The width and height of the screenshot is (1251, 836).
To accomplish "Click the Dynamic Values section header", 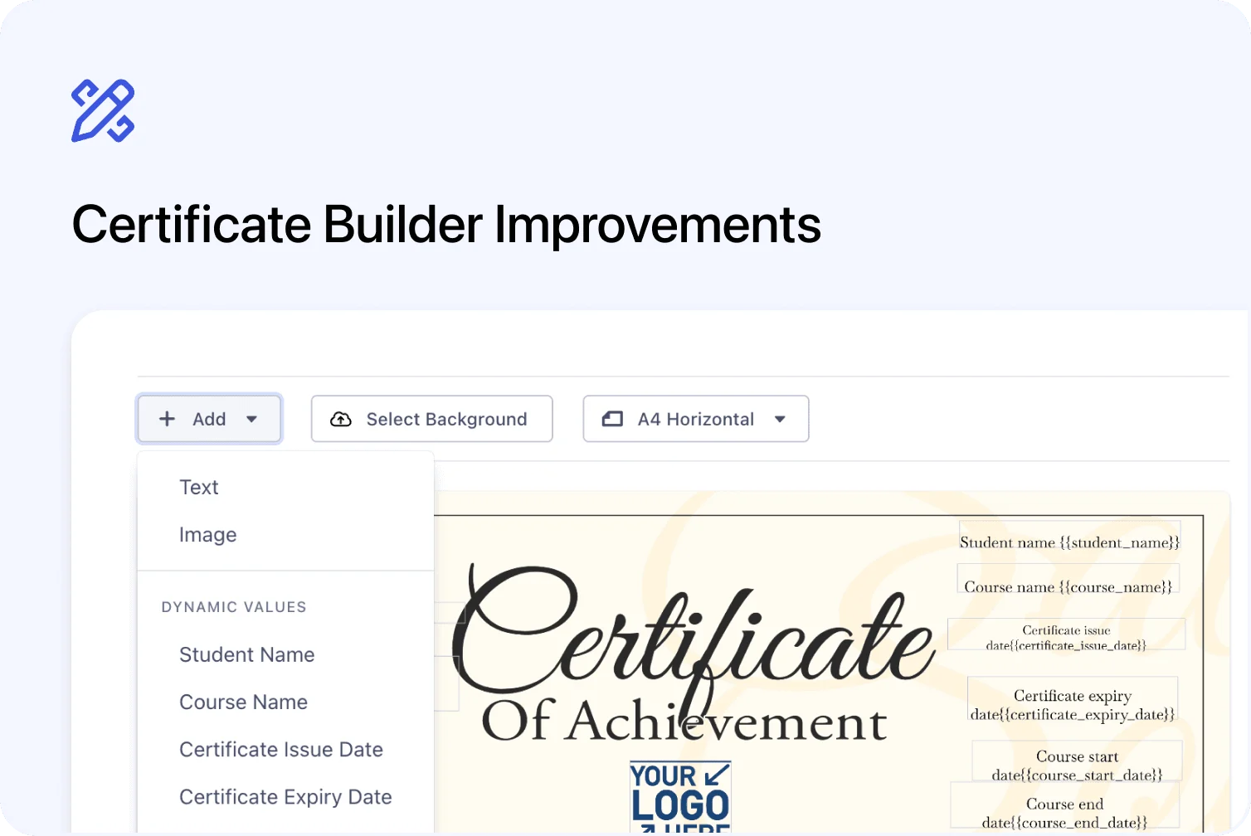I will click(x=234, y=607).
